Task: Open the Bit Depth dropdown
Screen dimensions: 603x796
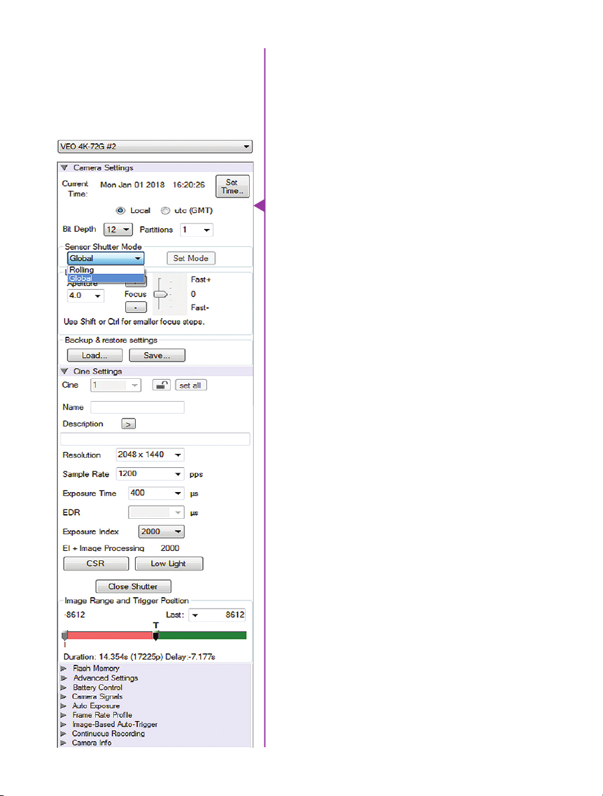Action: coord(118,230)
